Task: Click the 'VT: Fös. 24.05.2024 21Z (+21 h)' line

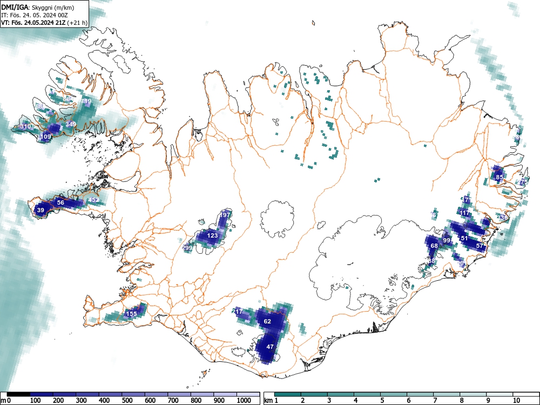Action: pos(44,23)
